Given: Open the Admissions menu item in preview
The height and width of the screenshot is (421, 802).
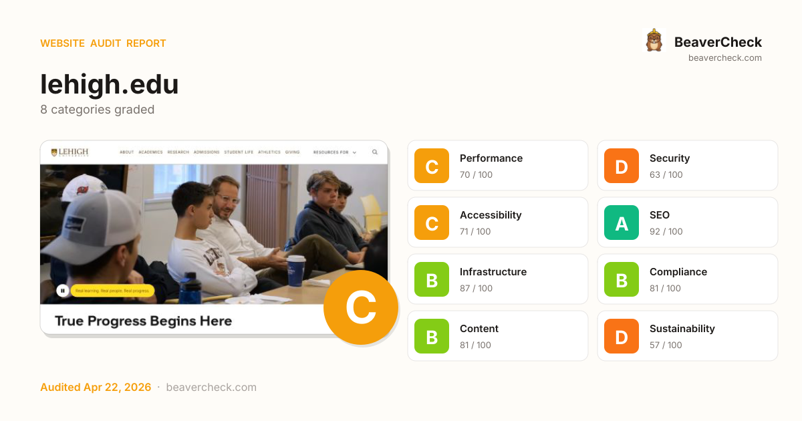Looking at the screenshot, I should click(207, 152).
